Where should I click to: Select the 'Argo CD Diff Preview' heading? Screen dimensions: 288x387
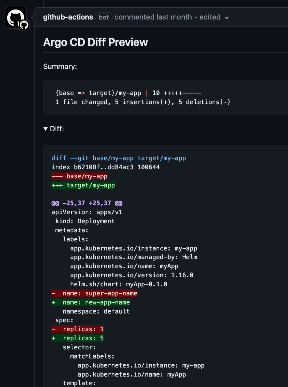pyautogui.click(x=95, y=42)
